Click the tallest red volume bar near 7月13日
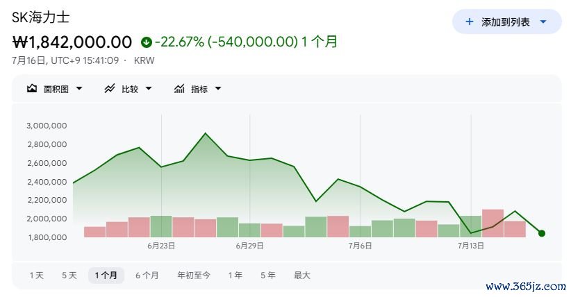Viewport: 571px width, 297px height. [493, 223]
